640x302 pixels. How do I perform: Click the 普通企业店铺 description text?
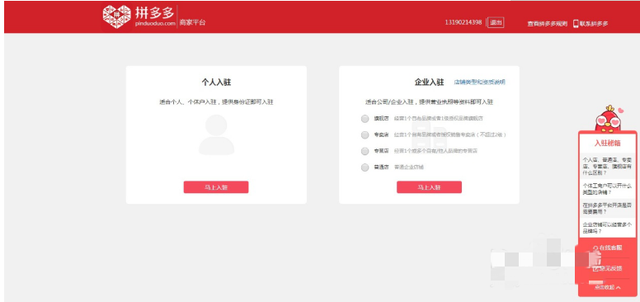409,168
